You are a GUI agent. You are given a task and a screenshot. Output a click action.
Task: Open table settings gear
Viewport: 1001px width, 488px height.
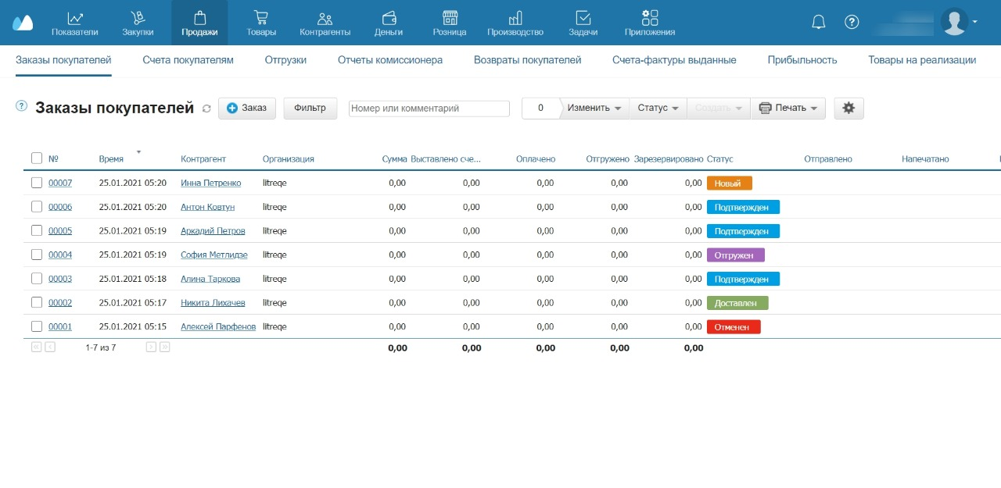coord(849,108)
